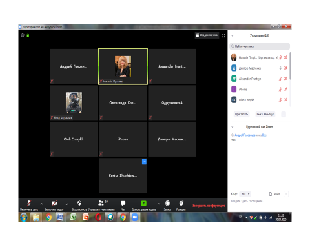Screen dimensions: 310x232
Task: Click the Mute All button
Action: click(x=265, y=114)
